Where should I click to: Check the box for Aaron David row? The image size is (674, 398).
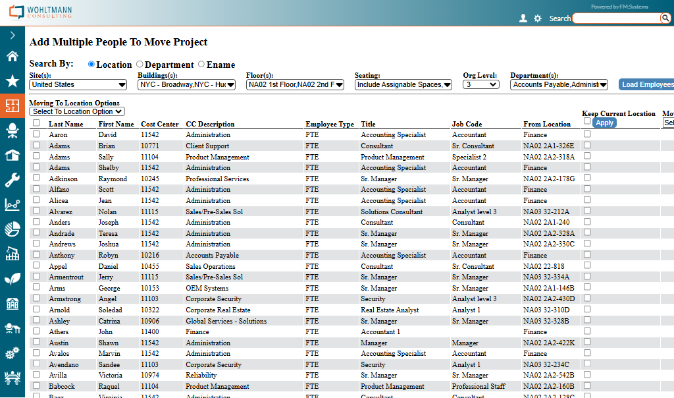36,134
